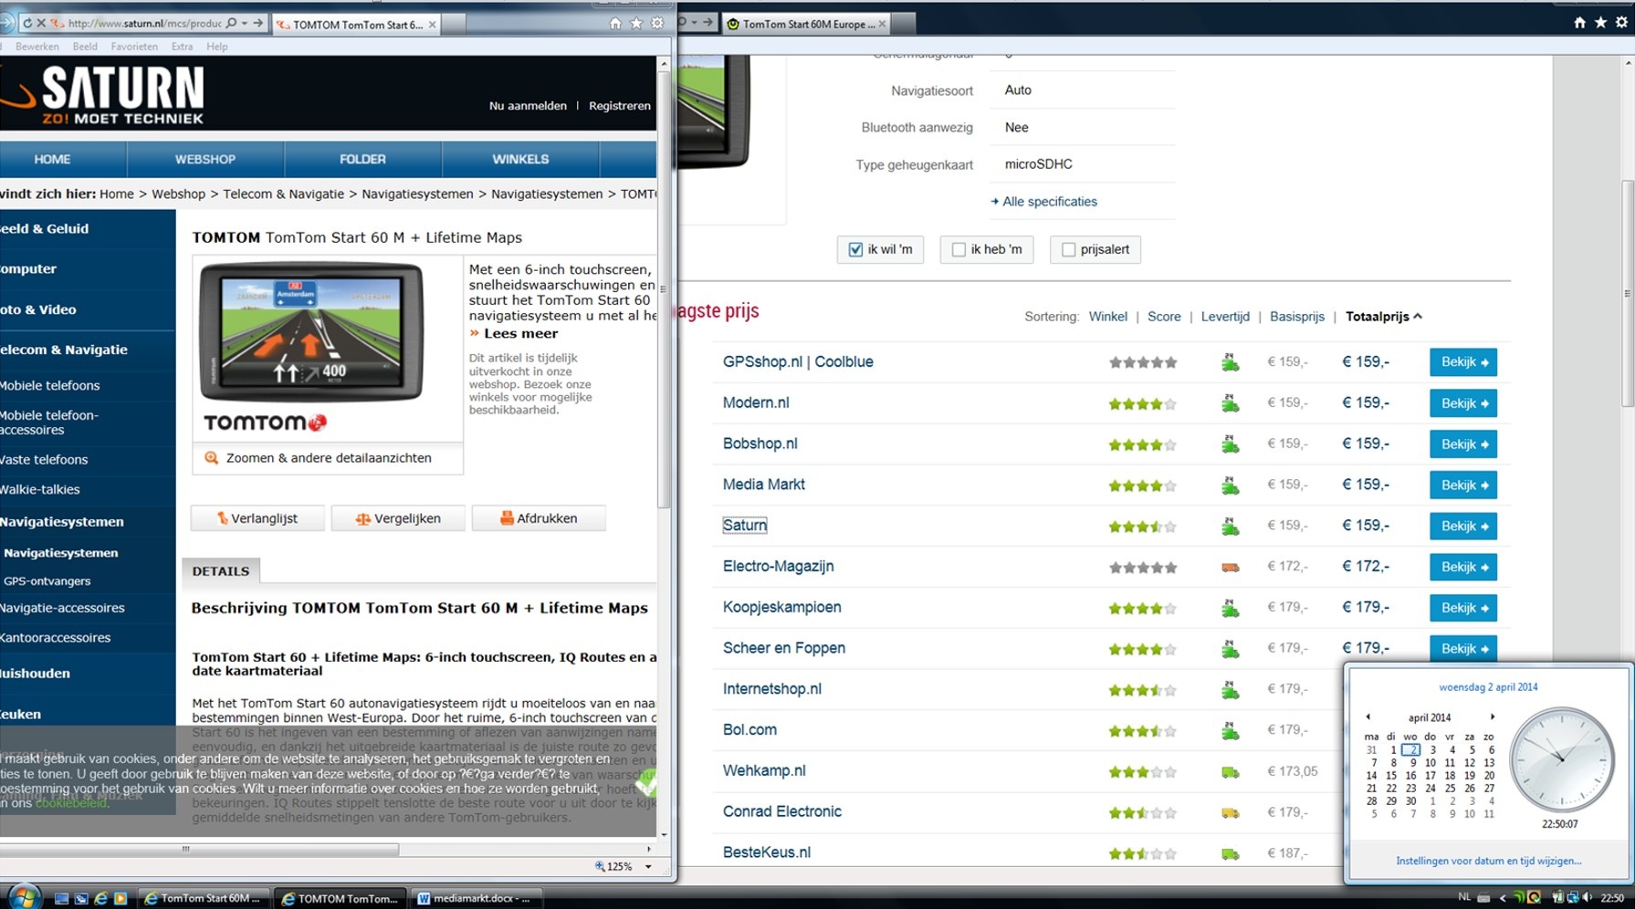This screenshot has height=909, width=1635.
Task: Toggle the 'ik wil 'm' checkbox
Action: click(855, 249)
